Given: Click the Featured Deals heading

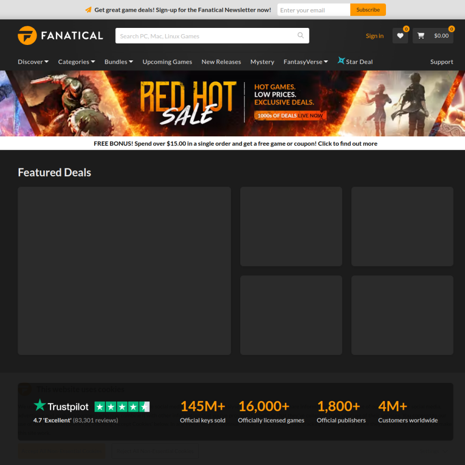Looking at the screenshot, I should pyautogui.click(x=54, y=172).
